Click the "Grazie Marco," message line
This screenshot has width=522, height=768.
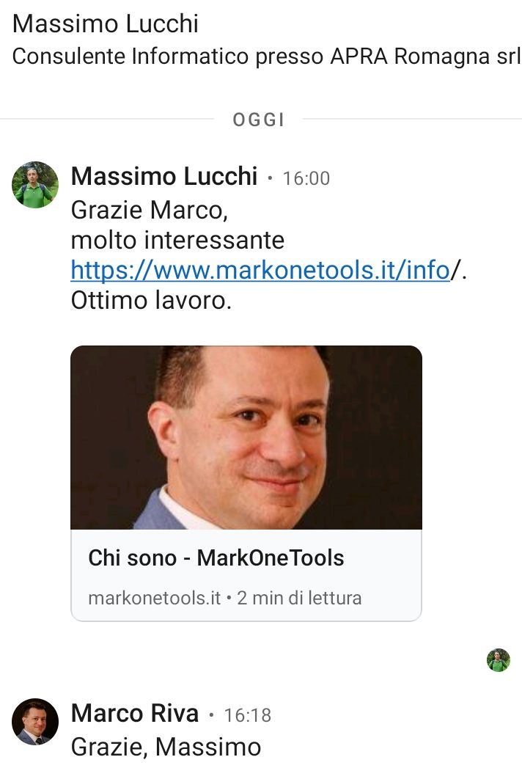(x=150, y=210)
